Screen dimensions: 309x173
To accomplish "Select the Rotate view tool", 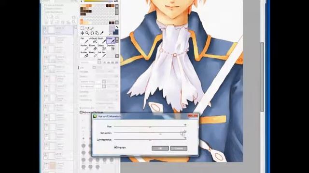I will [x=92, y=33].
